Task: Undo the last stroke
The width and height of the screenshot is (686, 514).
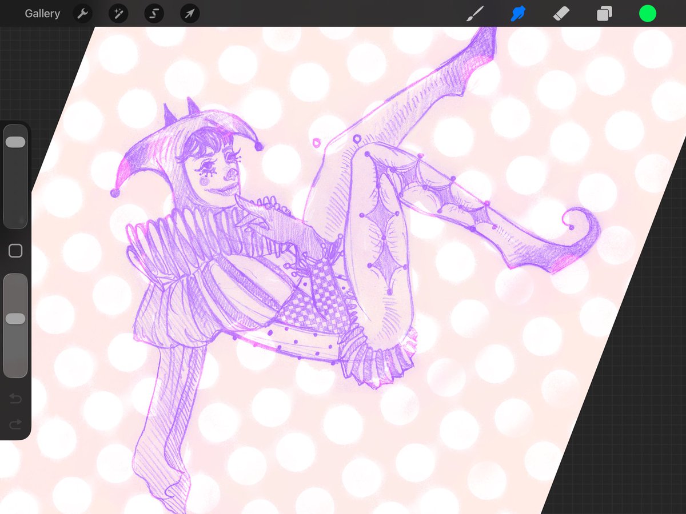Action: pos(15,399)
